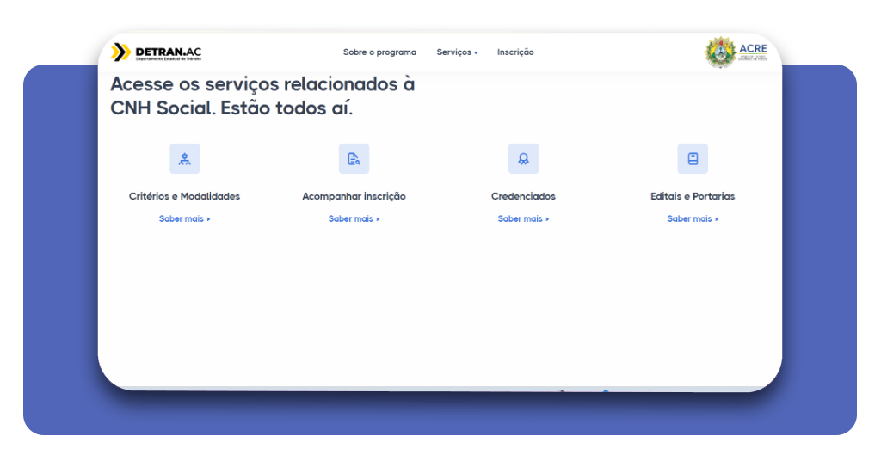The height and width of the screenshot is (461, 881).
Task: Click the Critérios e Modalidades icon
Action: (x=185, y=159)
